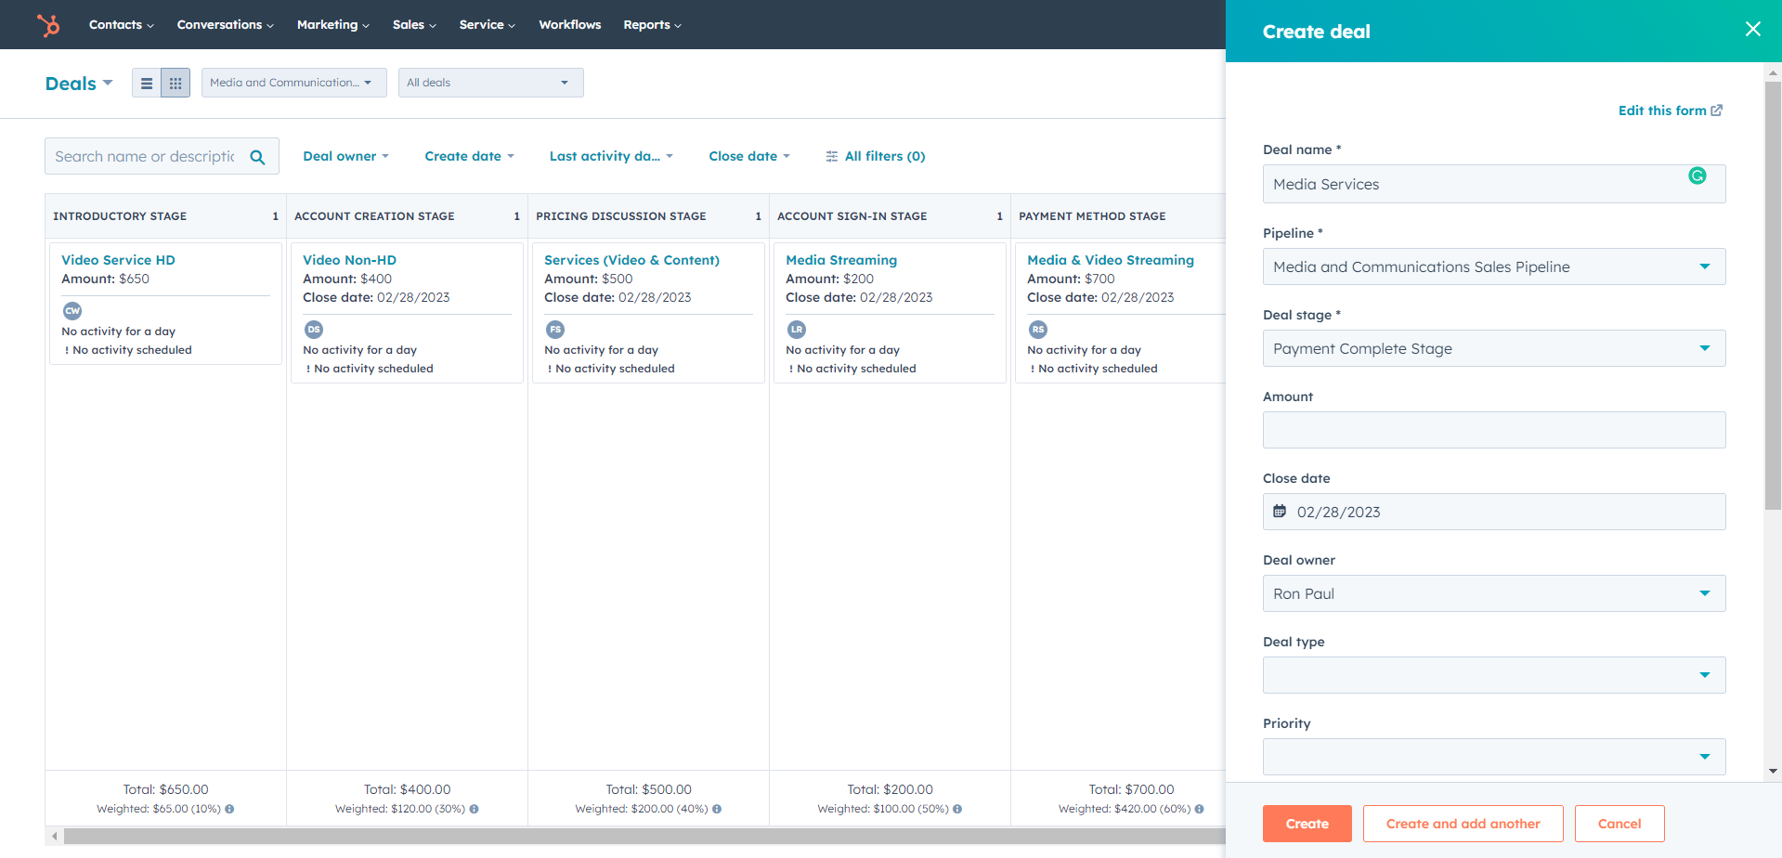Open the Contacts menu
Viewport: 1782px width, 858px height.
pyautogui.click(x=122, y=25)
